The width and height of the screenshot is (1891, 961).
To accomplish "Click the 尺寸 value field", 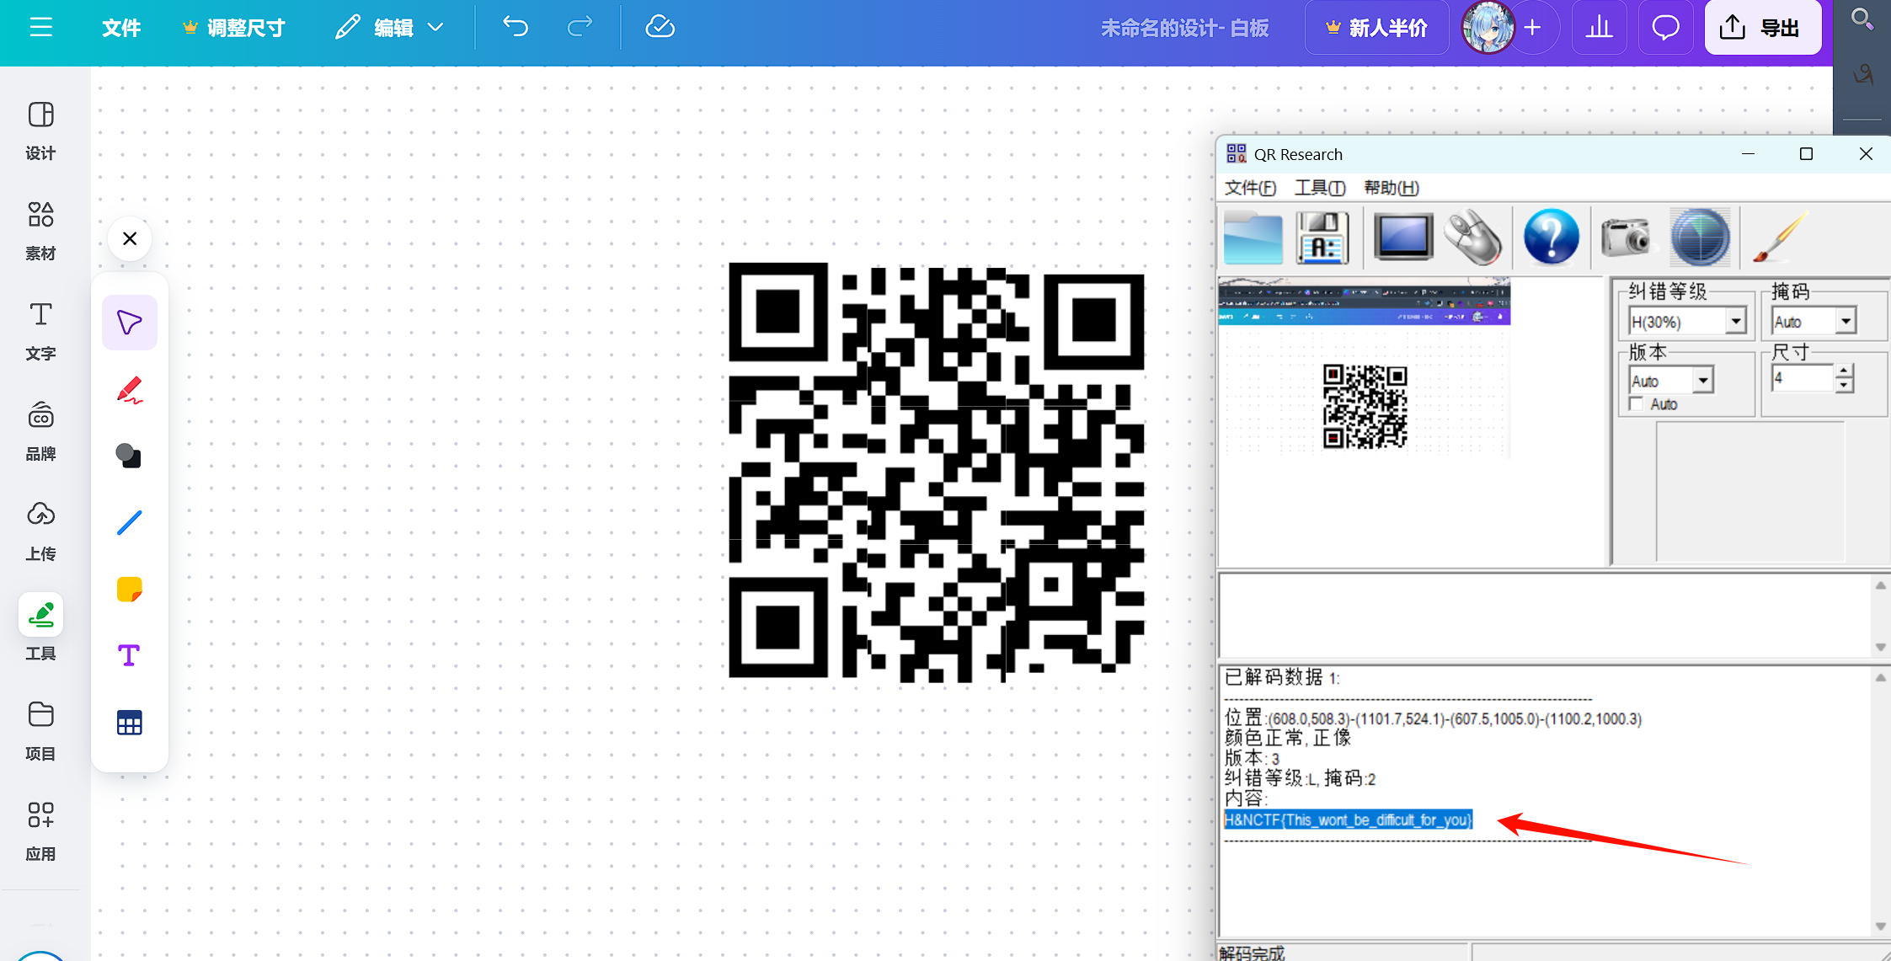I will [x=1801, y=379].
